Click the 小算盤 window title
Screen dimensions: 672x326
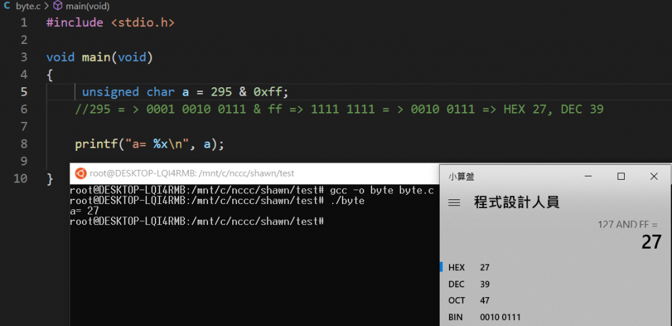[x=461, y=176]
